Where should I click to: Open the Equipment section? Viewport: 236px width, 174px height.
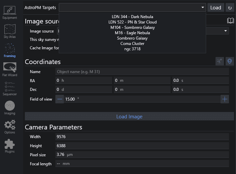(x=9, y=12)
